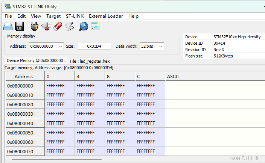Click the Full chip erase eraser icon
The width and height of the screenshot is (265, 163).
[x=58, y=26]
